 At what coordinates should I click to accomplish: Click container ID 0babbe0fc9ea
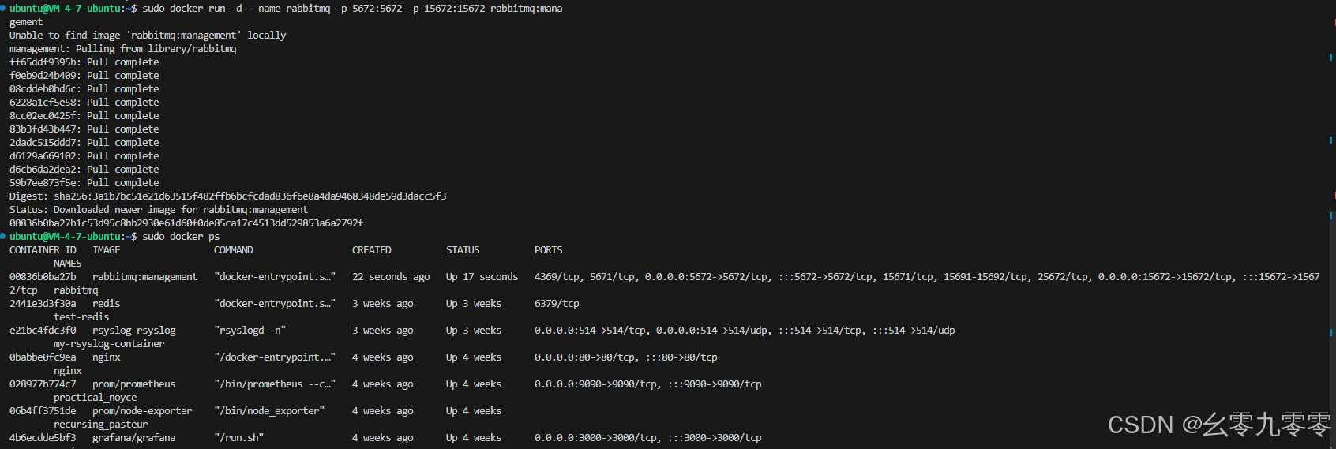(x=43, y=357)
